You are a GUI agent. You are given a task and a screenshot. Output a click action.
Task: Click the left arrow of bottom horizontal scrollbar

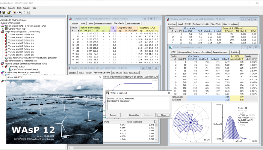coord(69,148)
